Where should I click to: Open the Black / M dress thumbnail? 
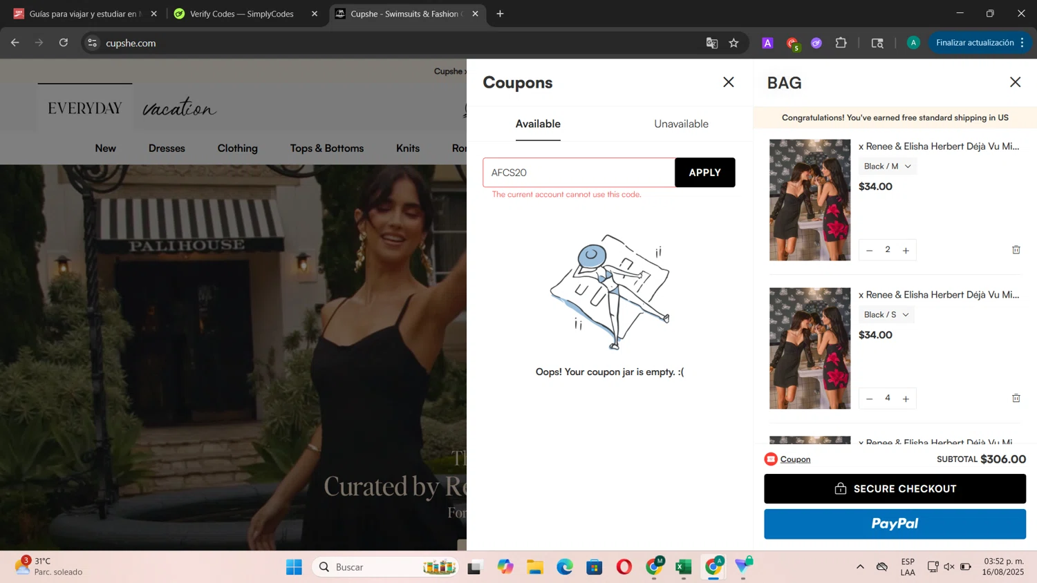click(810, 200)
